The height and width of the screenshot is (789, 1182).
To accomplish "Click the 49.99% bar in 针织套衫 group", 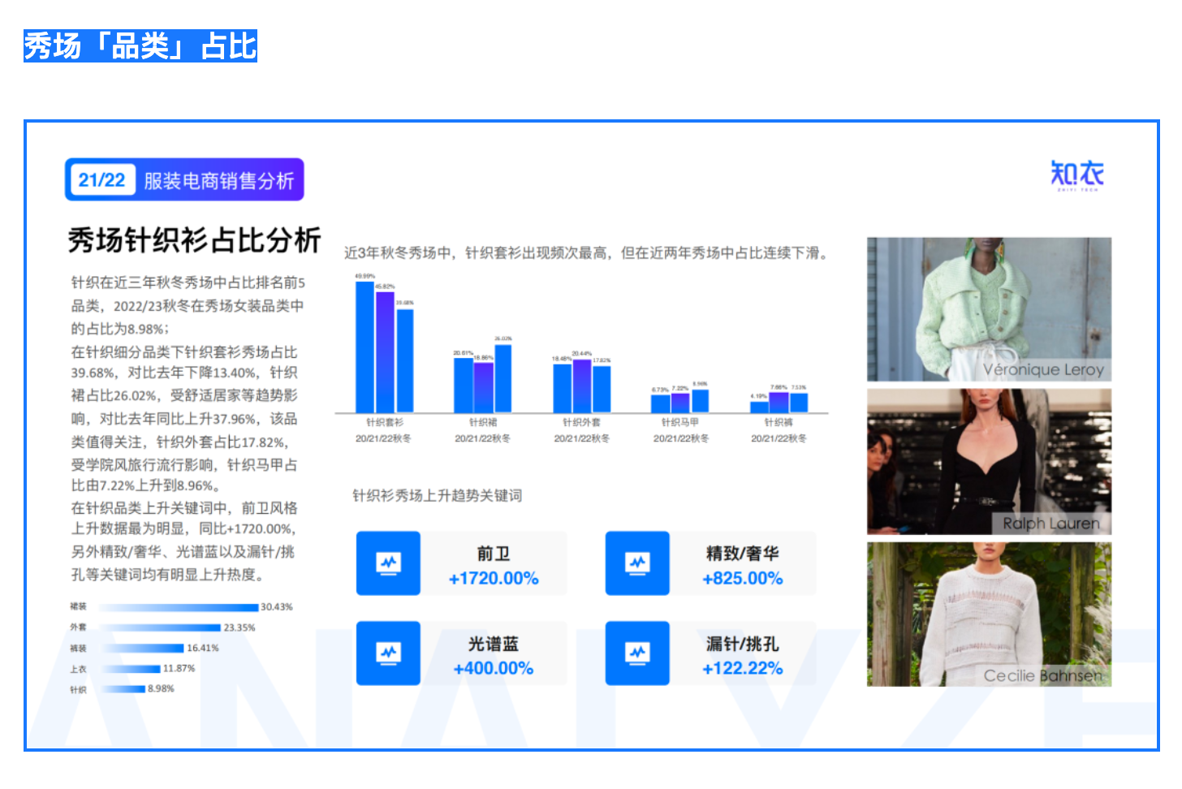I will pos(365,347).
